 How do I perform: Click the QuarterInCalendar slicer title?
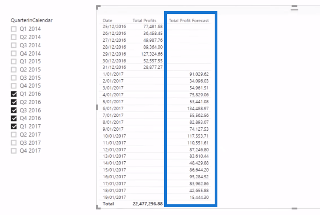[32, 20]
